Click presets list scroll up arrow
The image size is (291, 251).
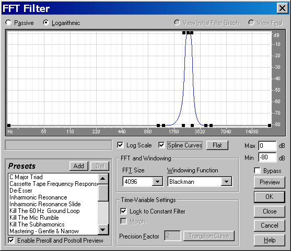(x=102, y=179)
